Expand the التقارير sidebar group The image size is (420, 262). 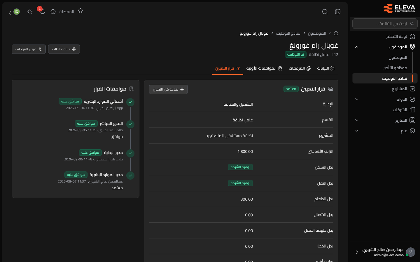[357, 120]
